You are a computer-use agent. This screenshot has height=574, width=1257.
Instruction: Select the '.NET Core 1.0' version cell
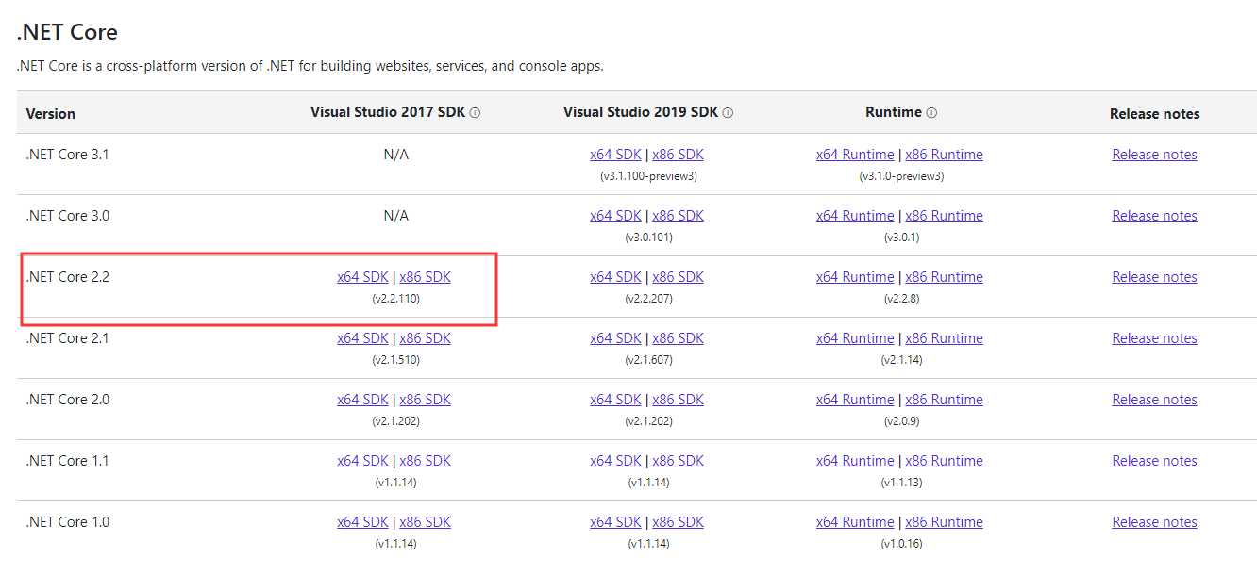point(68,522)
